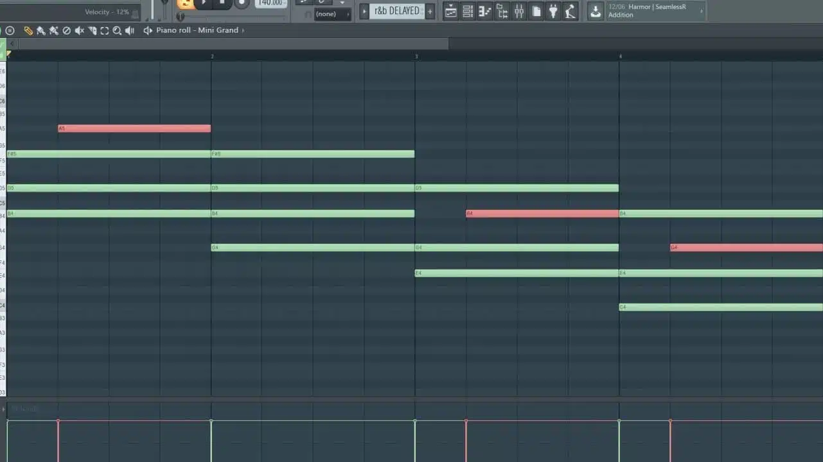Click velocity handle of pink G4 note

[x=670, y=421]
